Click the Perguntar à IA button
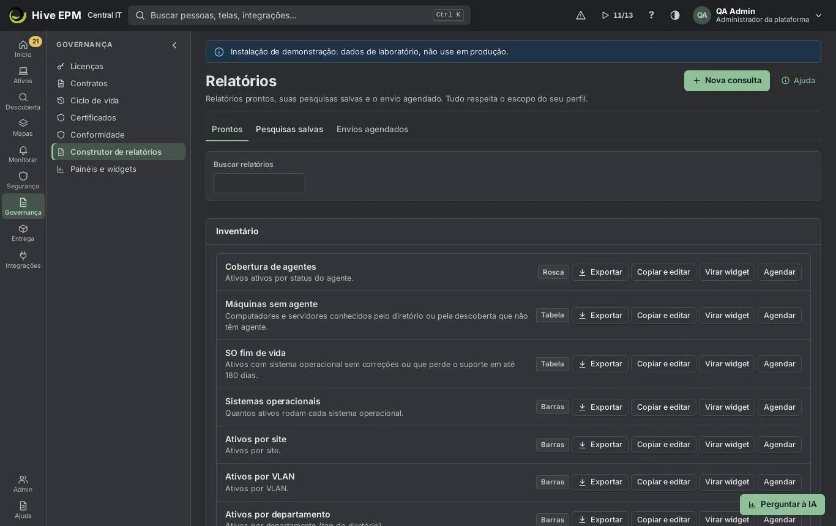Viewport: 836px width, 526px height. coord(782,505)
